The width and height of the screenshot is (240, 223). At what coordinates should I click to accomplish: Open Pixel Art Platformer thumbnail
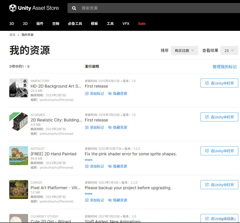(19, 189)
